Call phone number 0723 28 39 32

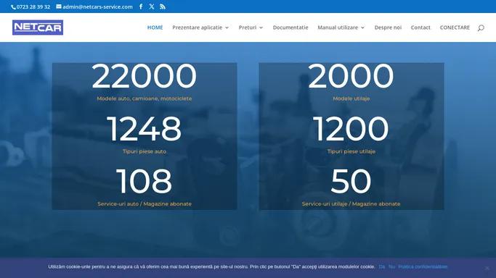(x=33, y=7)
